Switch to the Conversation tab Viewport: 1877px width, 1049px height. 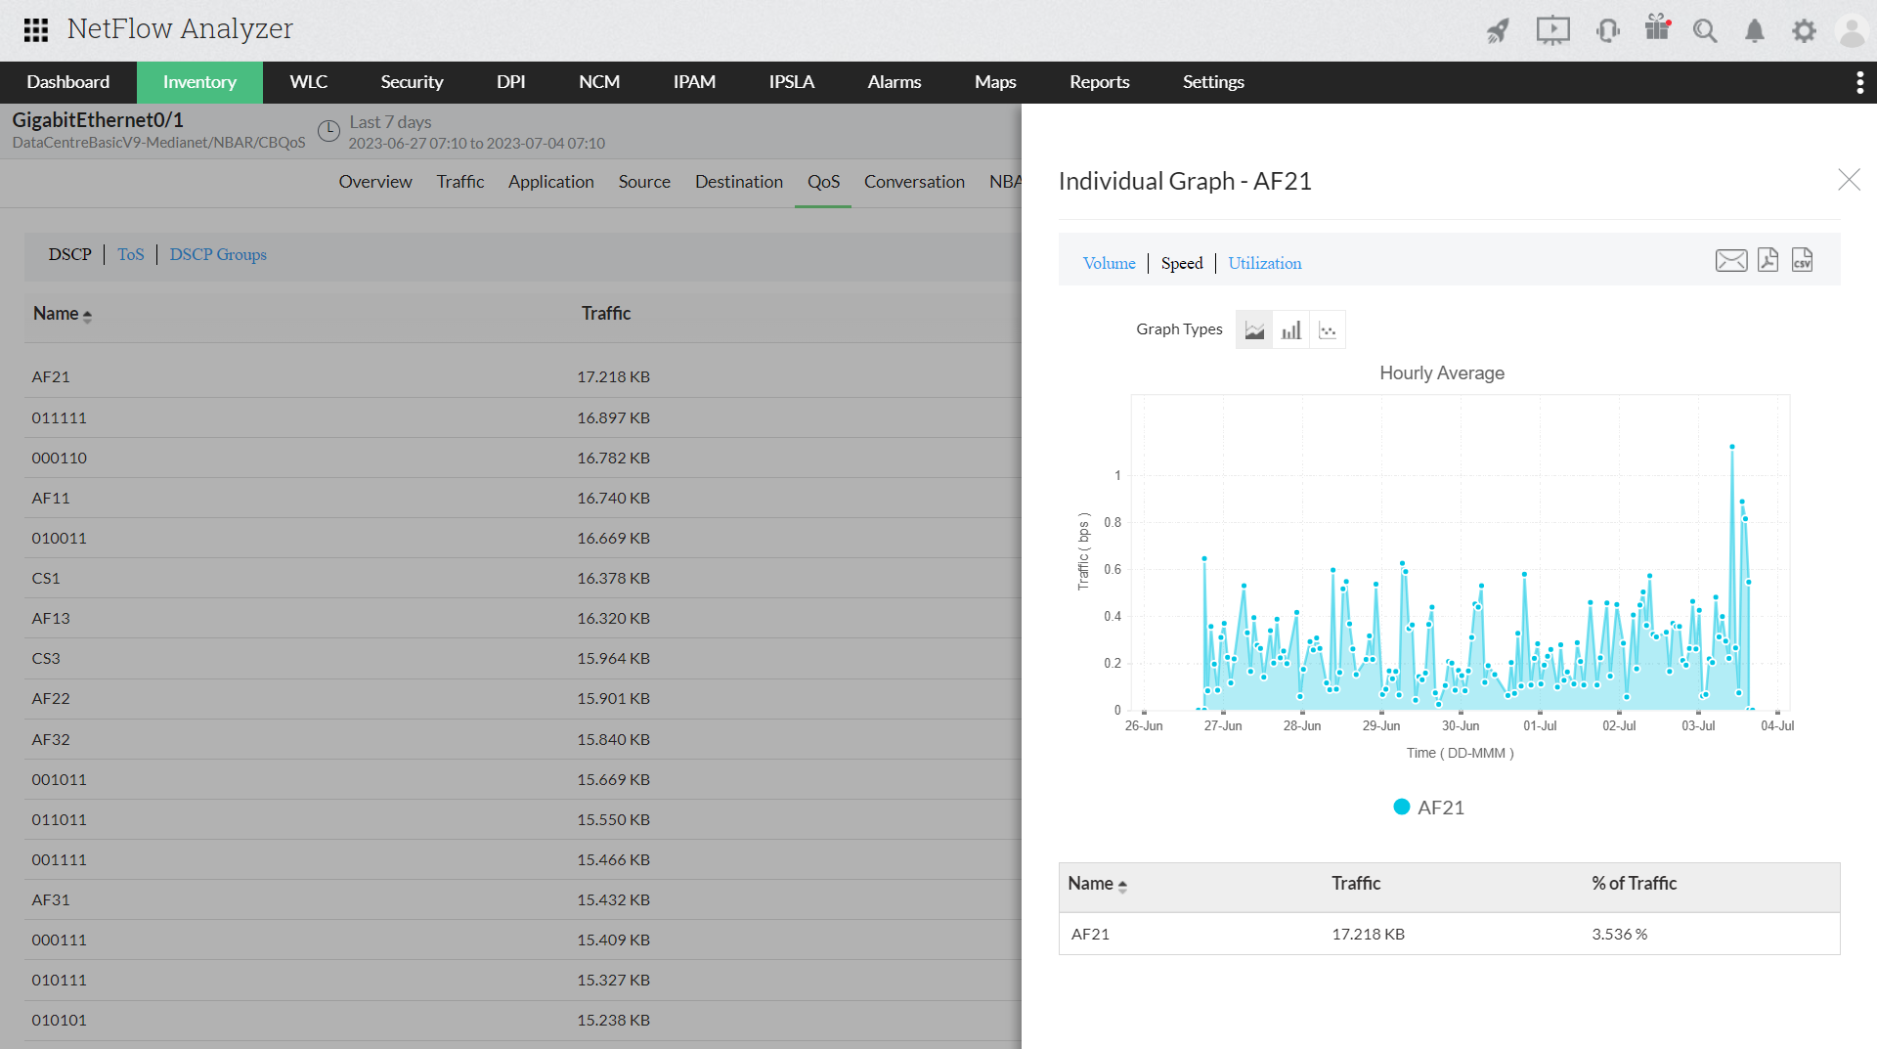[x=913, y=182]
